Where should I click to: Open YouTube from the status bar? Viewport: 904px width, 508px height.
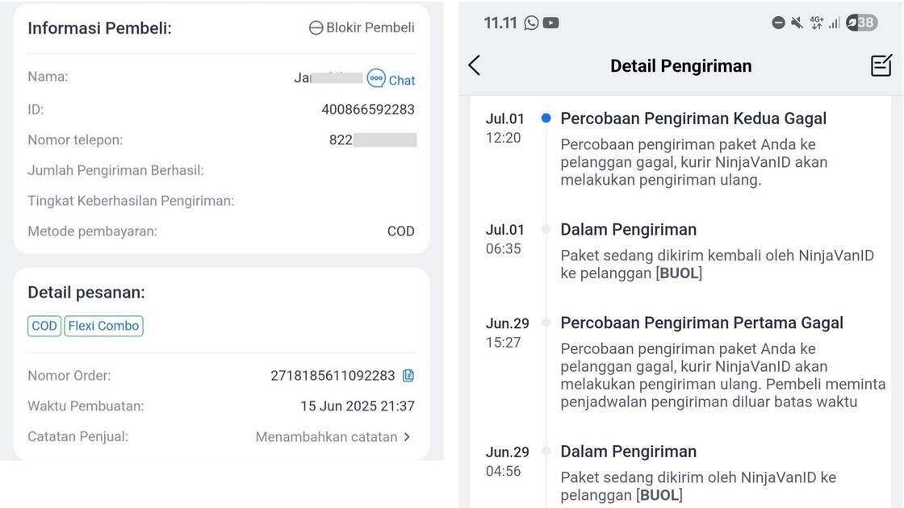coord(551,23)
